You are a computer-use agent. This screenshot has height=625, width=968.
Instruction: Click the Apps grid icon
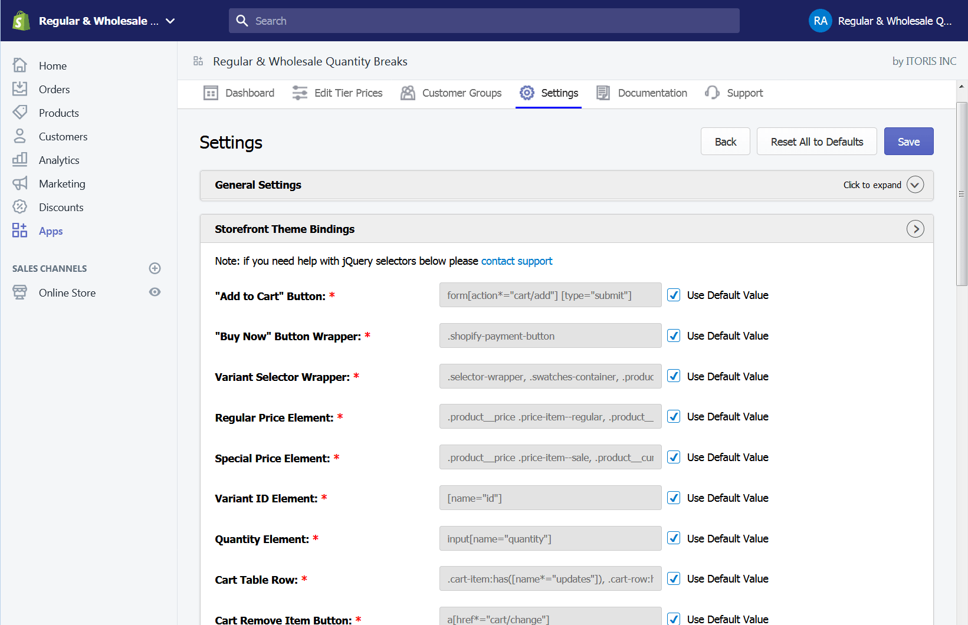[x=20, y=230]
